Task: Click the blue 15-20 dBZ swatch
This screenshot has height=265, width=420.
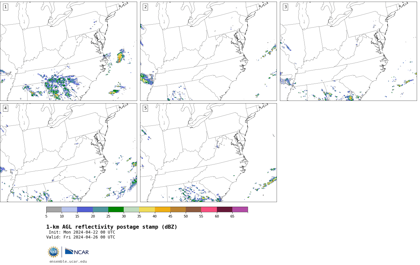Action: coord(85,210)
